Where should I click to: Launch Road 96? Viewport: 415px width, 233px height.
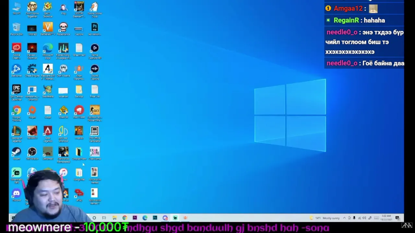pos(63,112)
